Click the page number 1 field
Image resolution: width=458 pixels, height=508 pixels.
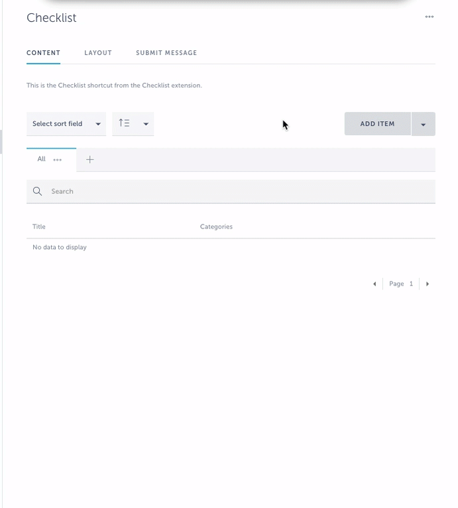tap(411, 284)
